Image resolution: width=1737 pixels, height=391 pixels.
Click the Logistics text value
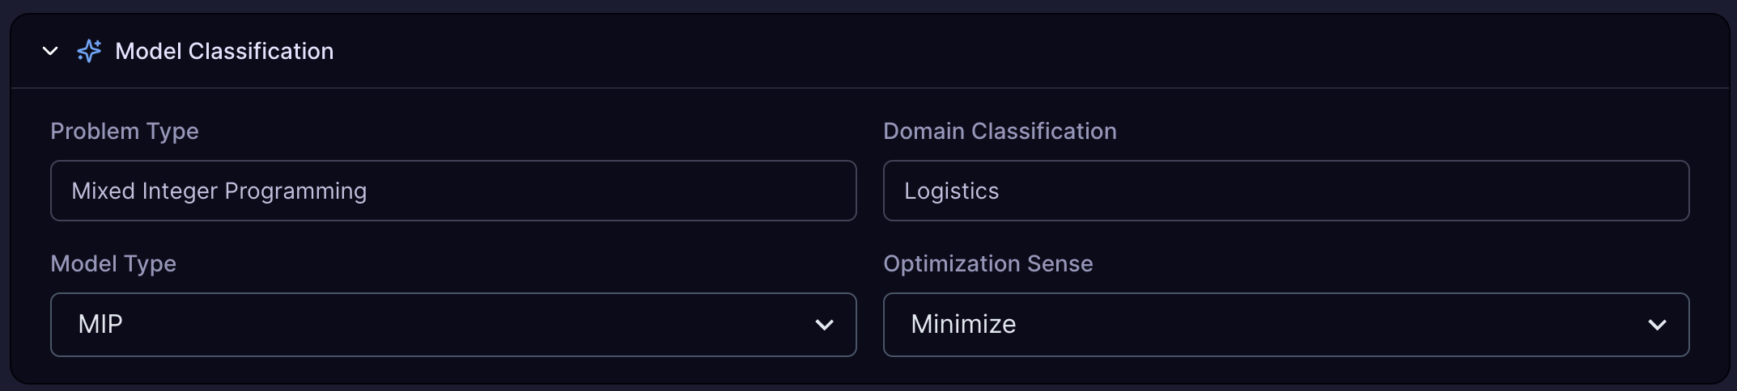point(952,191)
